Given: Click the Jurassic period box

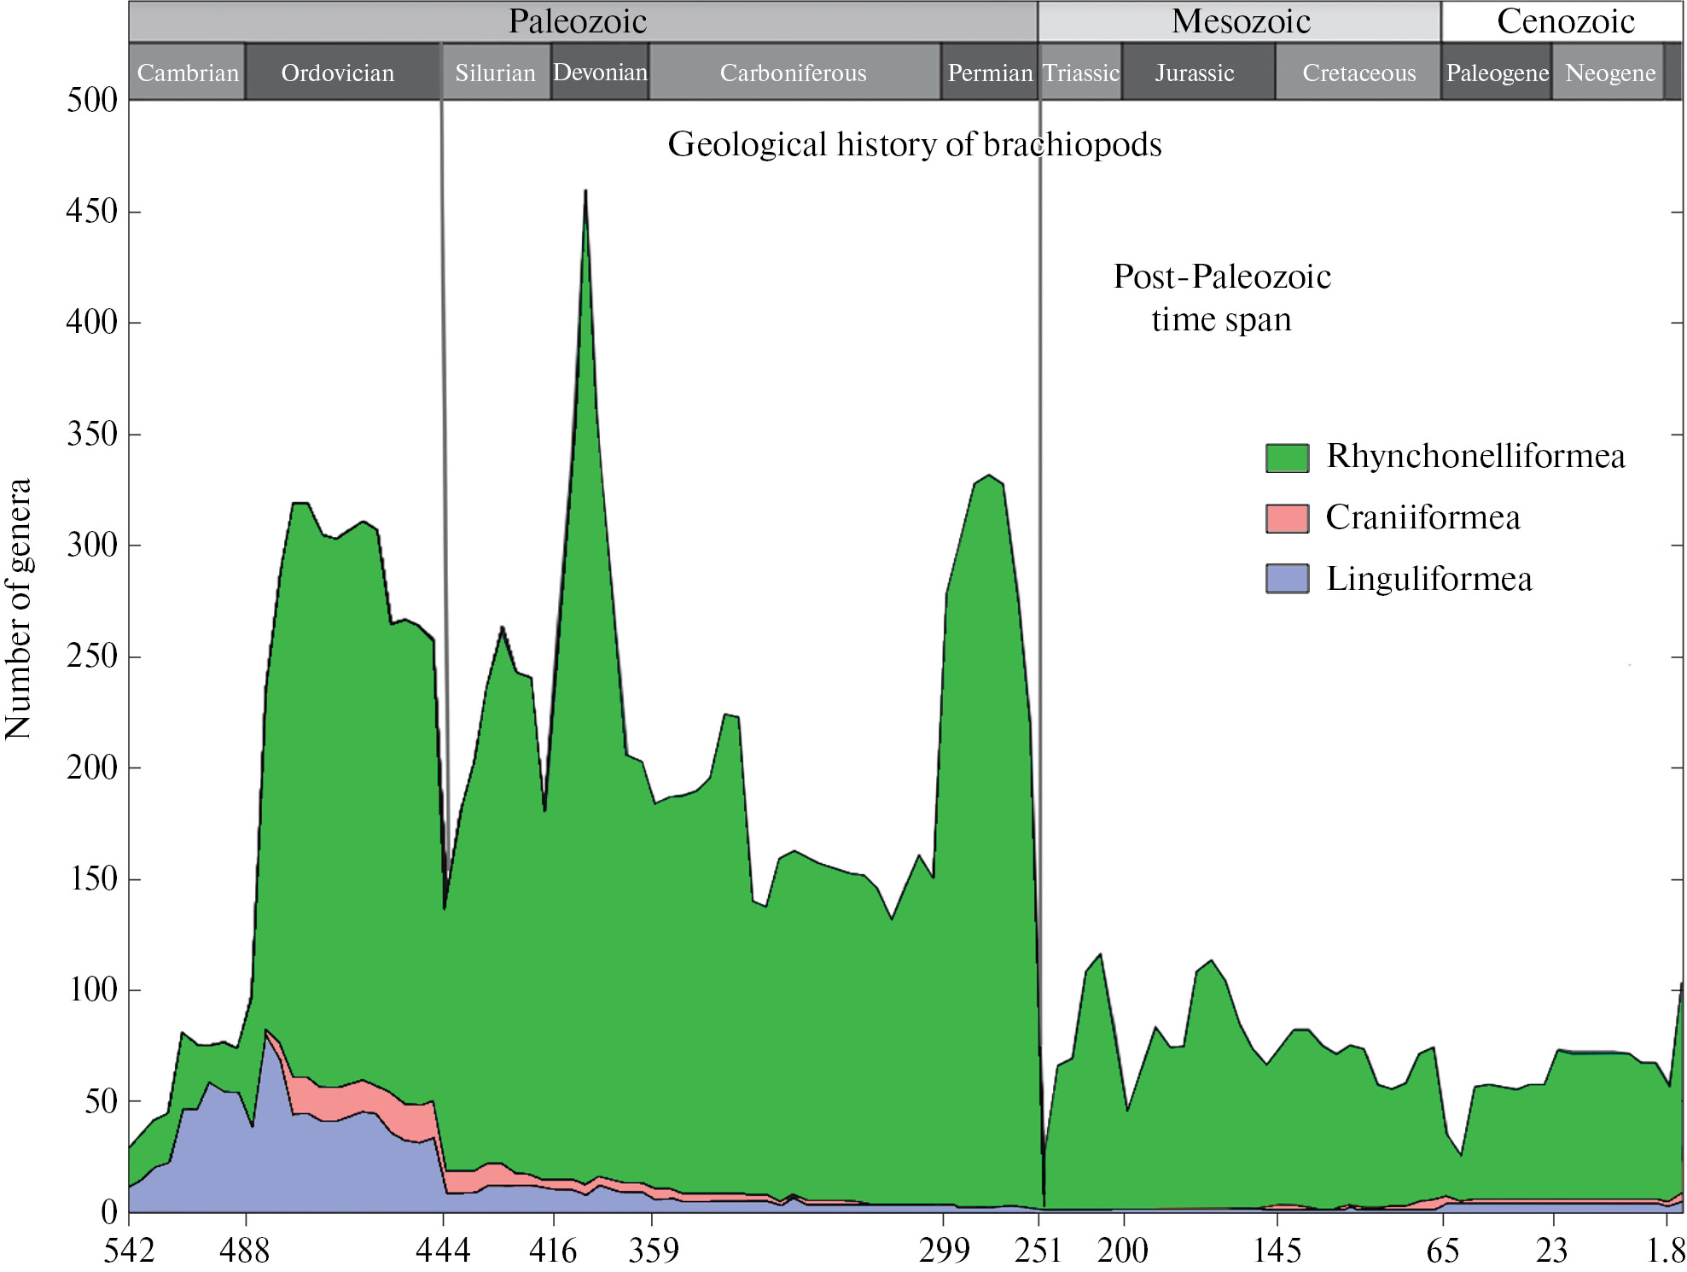Looking at the screenshot, I should tap(1196, 73).
